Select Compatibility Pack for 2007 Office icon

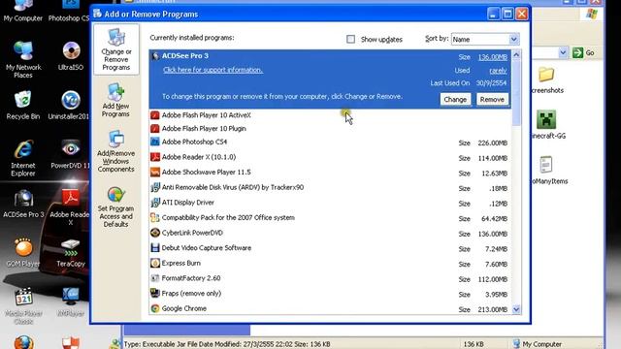(155, 217)
